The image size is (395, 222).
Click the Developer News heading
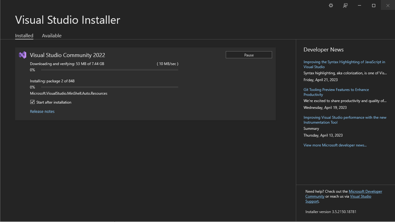(323, 50)
